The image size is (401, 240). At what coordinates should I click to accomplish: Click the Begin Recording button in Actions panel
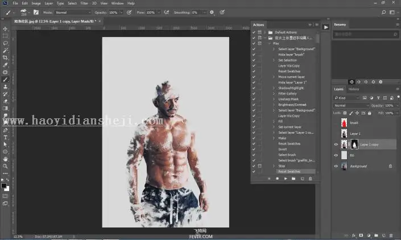click(277, 179)
